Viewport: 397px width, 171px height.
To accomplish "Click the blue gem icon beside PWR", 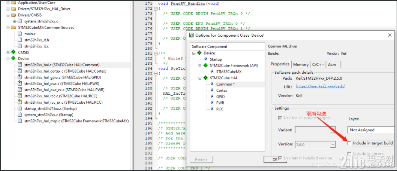I will click(212, 103).
